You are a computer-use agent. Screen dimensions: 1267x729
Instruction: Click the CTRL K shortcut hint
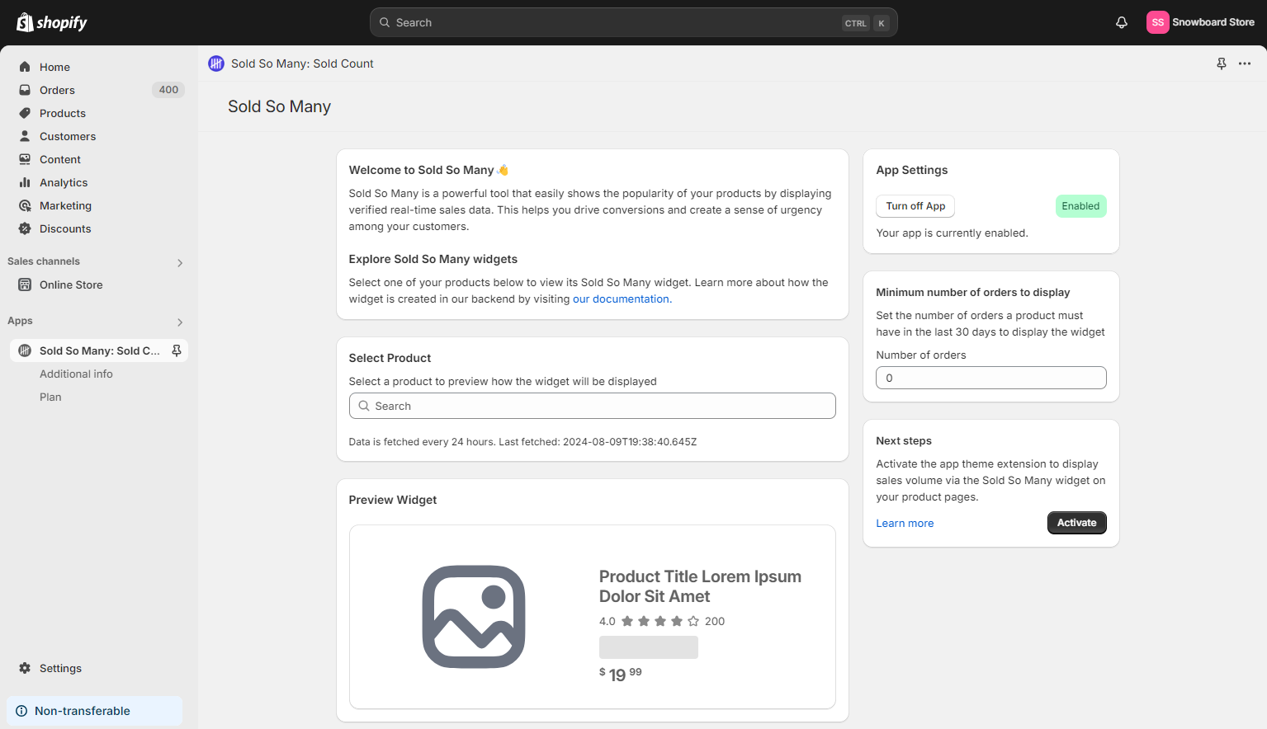[865, 23]
